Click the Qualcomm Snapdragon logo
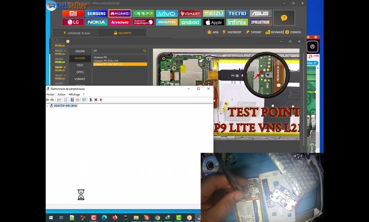The width and height of the screenshot is (369, 222). click(x=143, y=22)
